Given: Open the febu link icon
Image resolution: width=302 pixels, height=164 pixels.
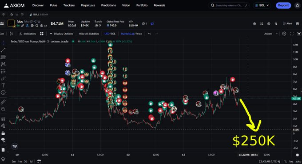Looking at the screenshot, I should click(23, 26).
